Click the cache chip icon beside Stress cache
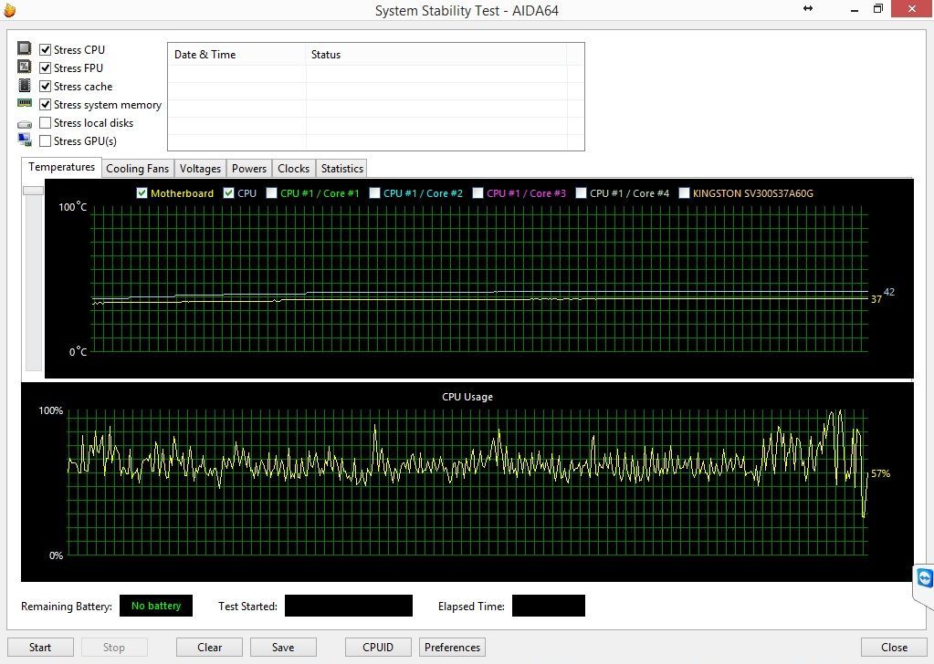The height and width of the screenshot is (664, 934). (x=25, y=85)
